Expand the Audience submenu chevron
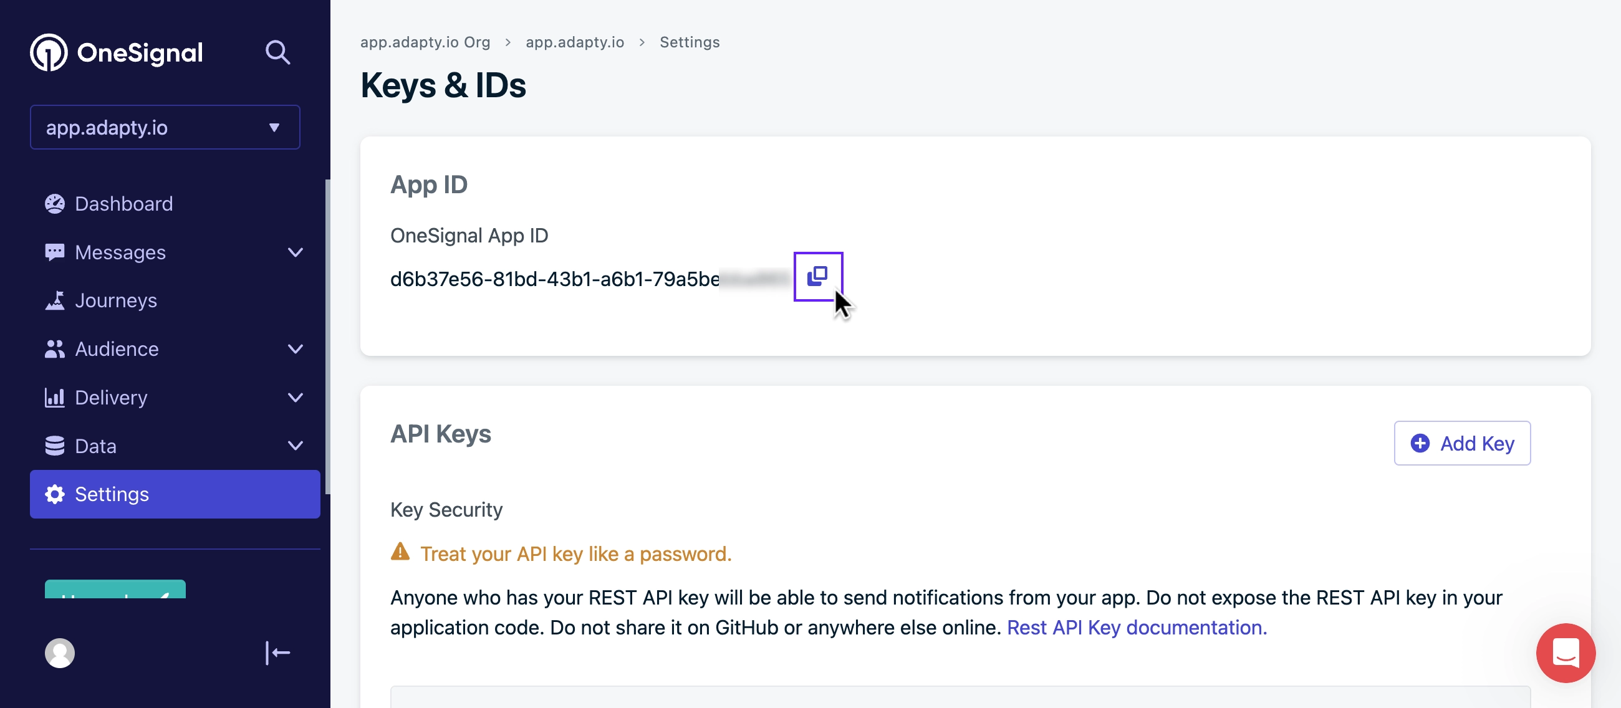 [x=295, y=349]
